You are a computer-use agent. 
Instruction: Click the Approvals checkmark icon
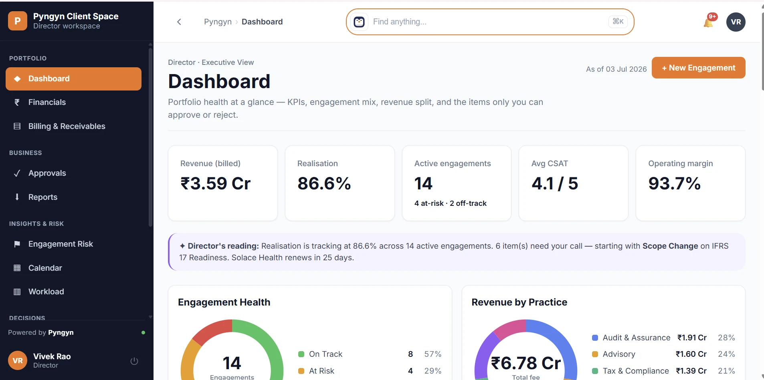point(17,173)
